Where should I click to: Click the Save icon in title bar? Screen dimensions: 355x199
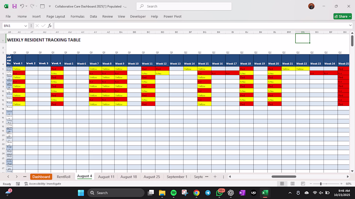pyautogui.click(x=15, y=6)
